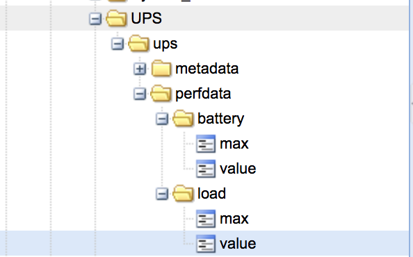This screenshot has height=257, width=413.
Task: Click the lowercase ups folder icon
Action: 138,43
